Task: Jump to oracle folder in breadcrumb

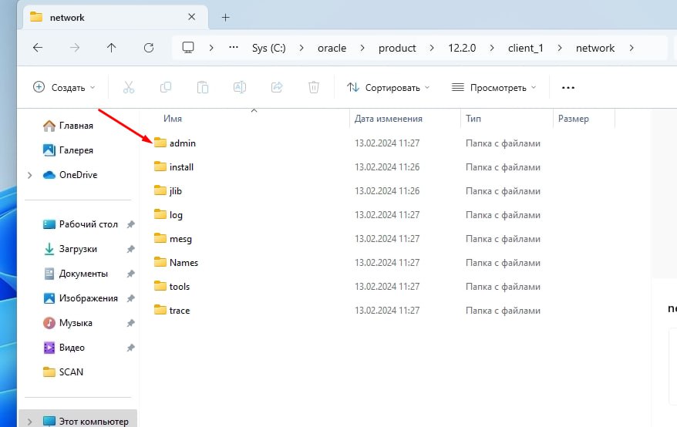Action: (332, 48)
